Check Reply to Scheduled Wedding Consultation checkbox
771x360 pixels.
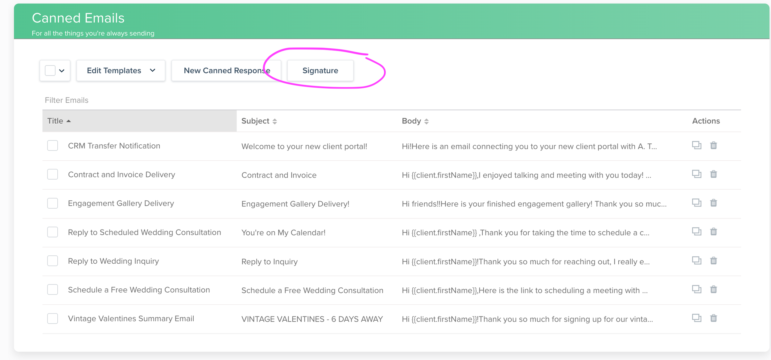(53, 232)
